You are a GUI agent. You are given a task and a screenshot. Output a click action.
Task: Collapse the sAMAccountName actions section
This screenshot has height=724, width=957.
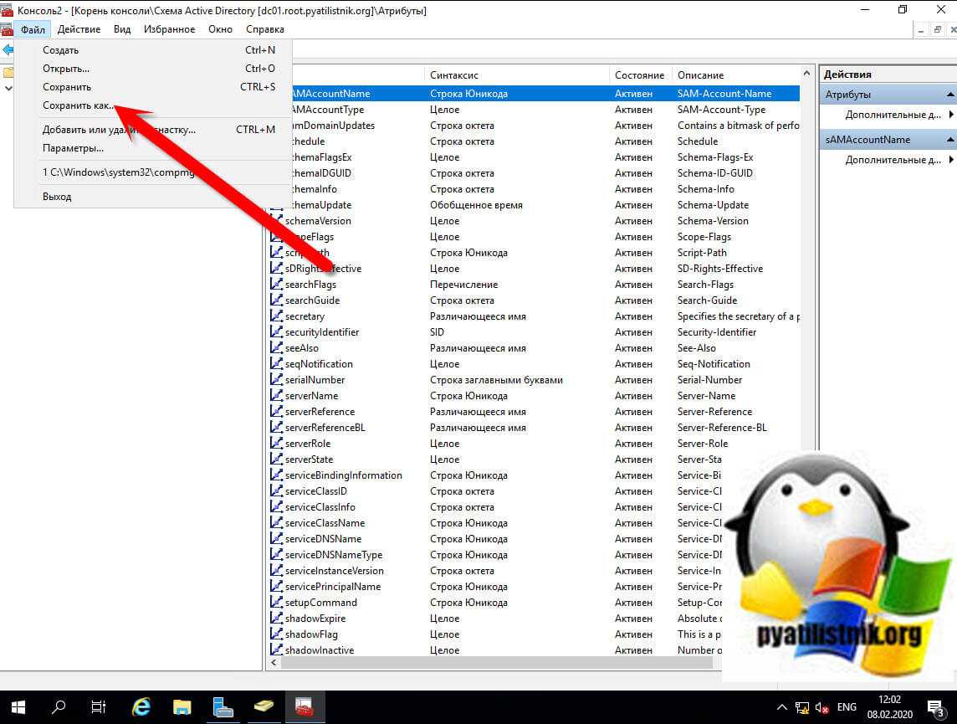point(950,140)
